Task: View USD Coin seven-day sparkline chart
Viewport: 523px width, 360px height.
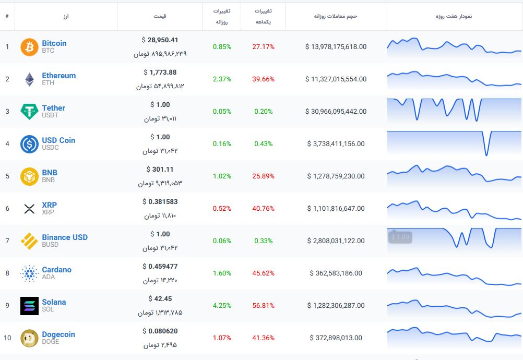Action: pyautogui.click(x=454, y=143)
